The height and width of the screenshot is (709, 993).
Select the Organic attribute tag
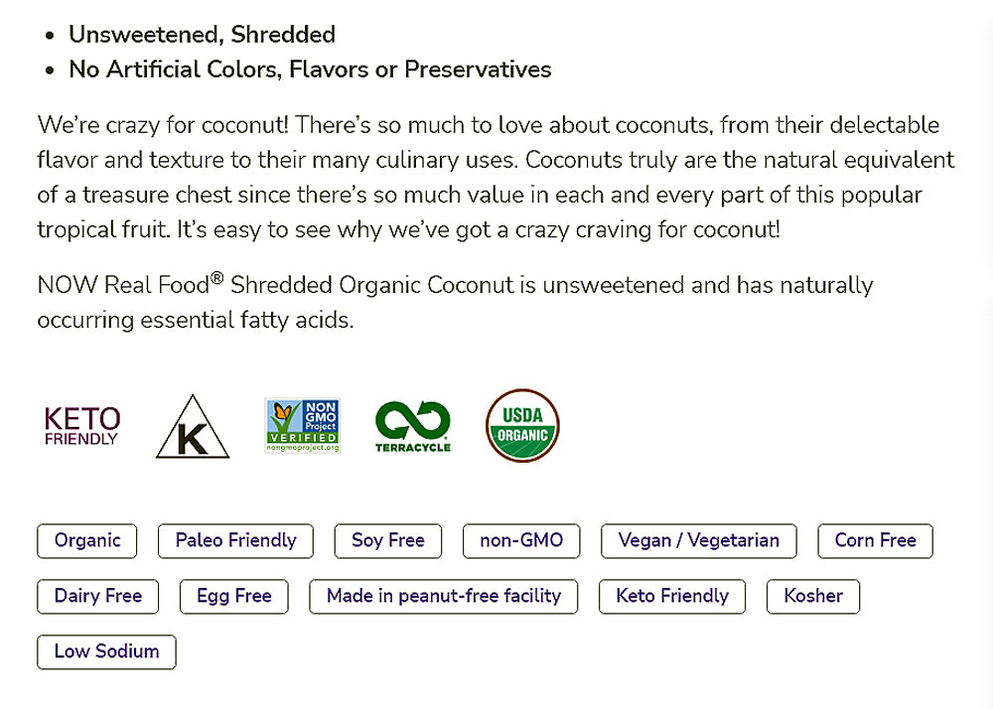pyautogui.click(x=87, y=541)
